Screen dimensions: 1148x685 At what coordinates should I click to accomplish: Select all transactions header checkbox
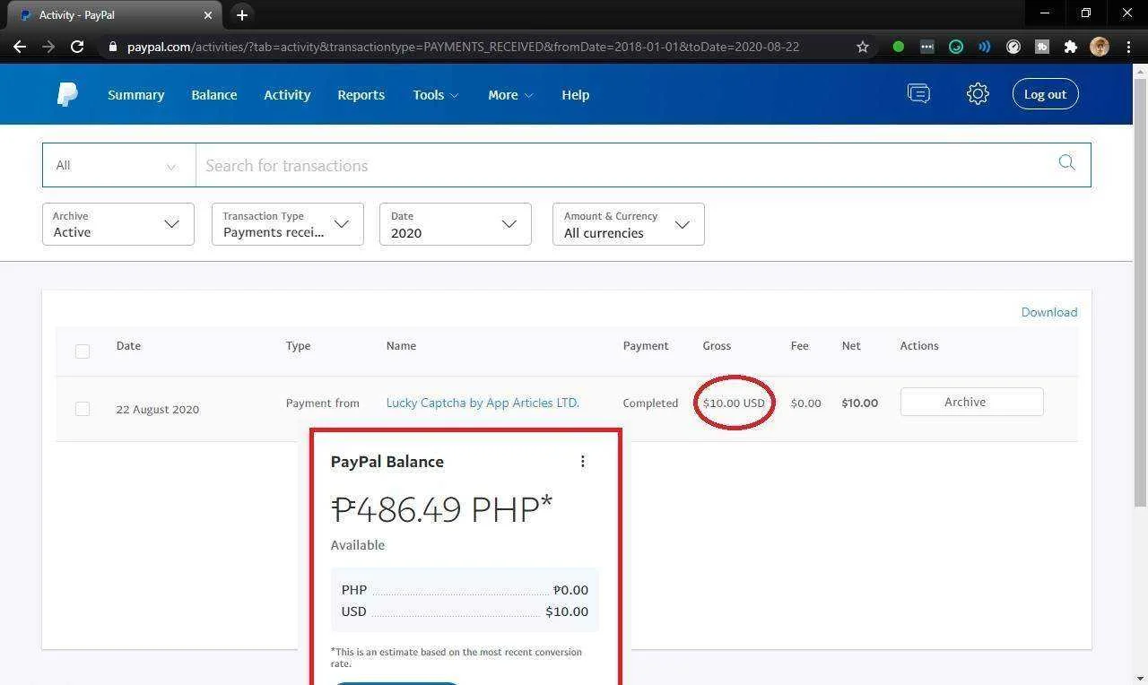83,351
